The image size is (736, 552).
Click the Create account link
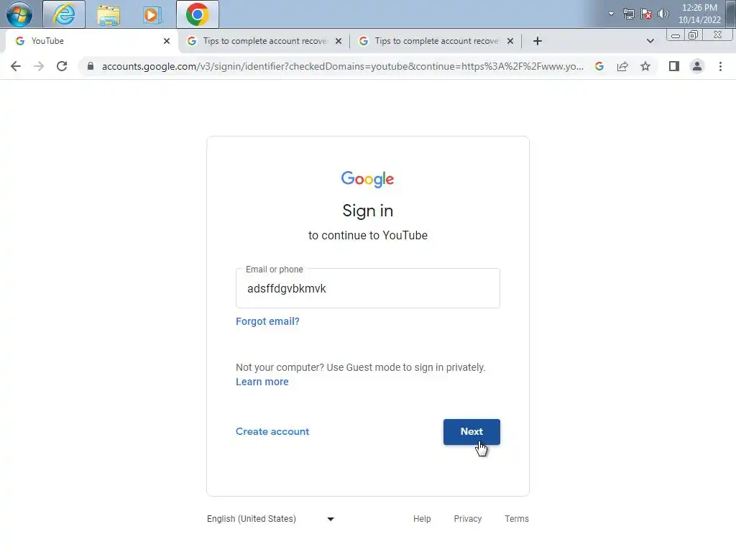click(x=272, y=431)
